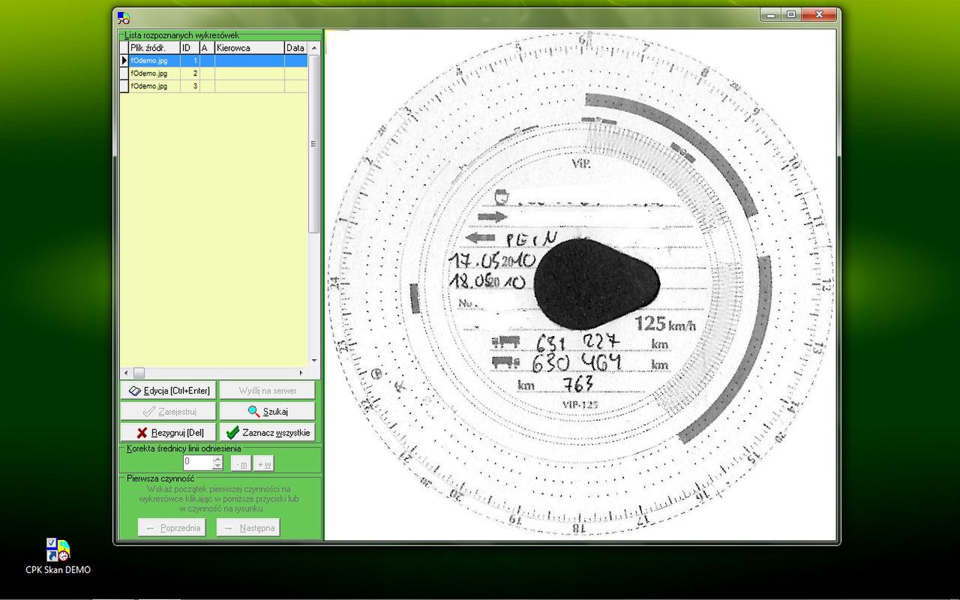Image resolution: width=960 pixels, height=600 pixels.
Task: Click the A column header
Action: (207, 48)
